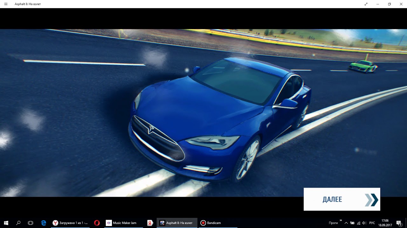Open the volume control in the tray

click(x=364, y=223)
